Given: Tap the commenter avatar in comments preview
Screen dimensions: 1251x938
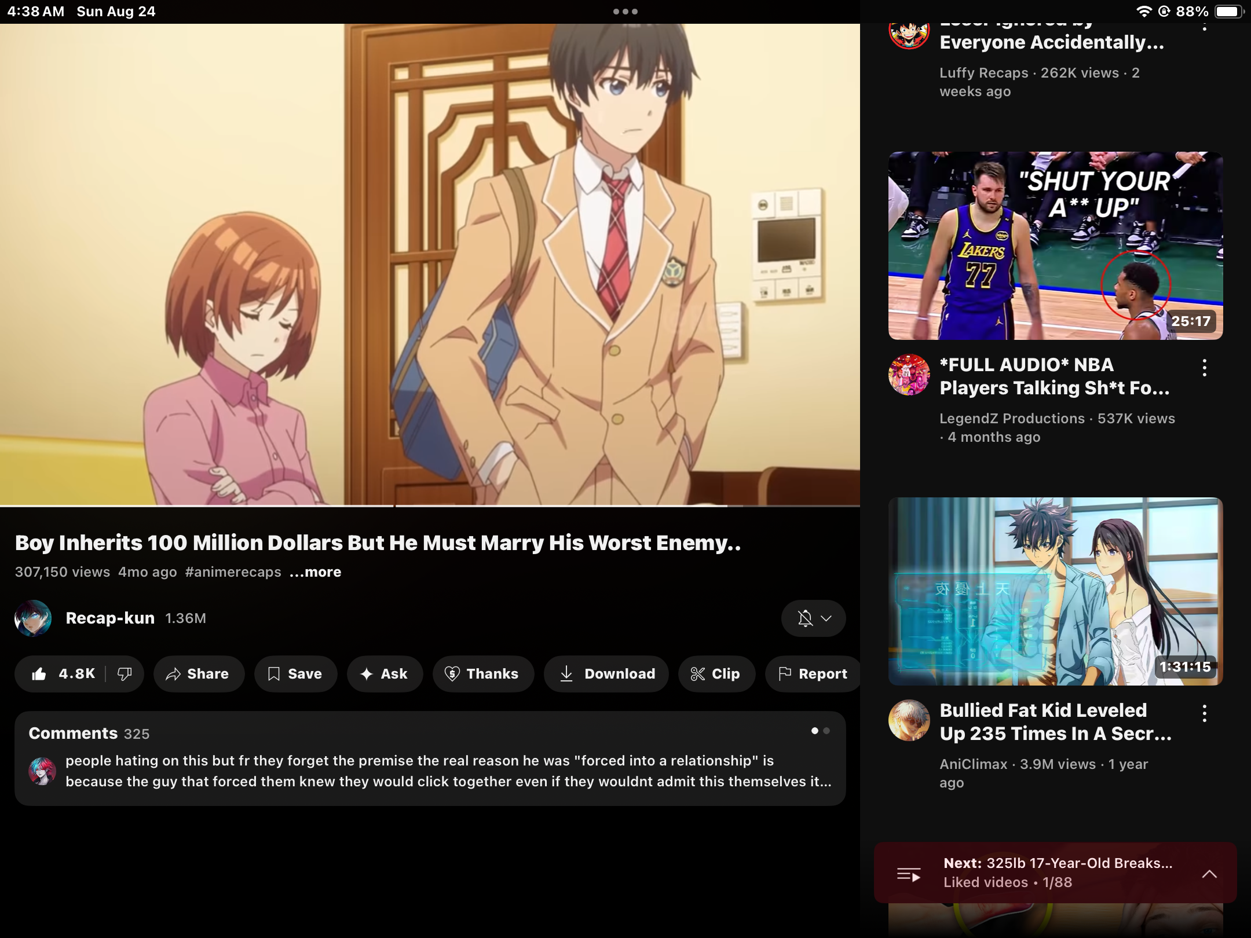Looking at the screenshot, I should point(42,771).
